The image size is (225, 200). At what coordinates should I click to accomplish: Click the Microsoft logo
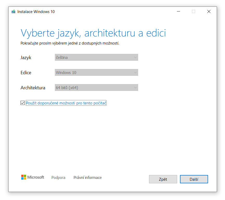click(x=33, y=177)
